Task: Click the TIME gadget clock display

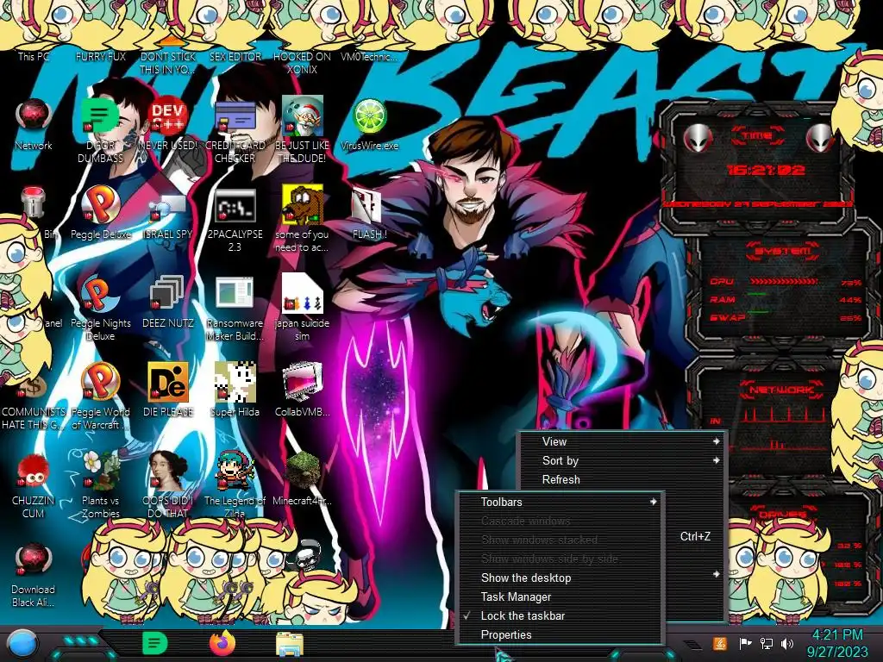Action: (766, 170)
